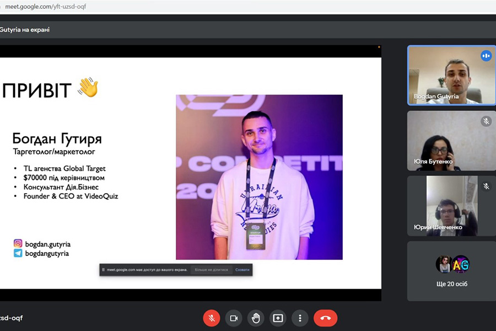Click the Founder & CEO at VideoQuiz line
496x331 pixels.
[x=71, y=196]
